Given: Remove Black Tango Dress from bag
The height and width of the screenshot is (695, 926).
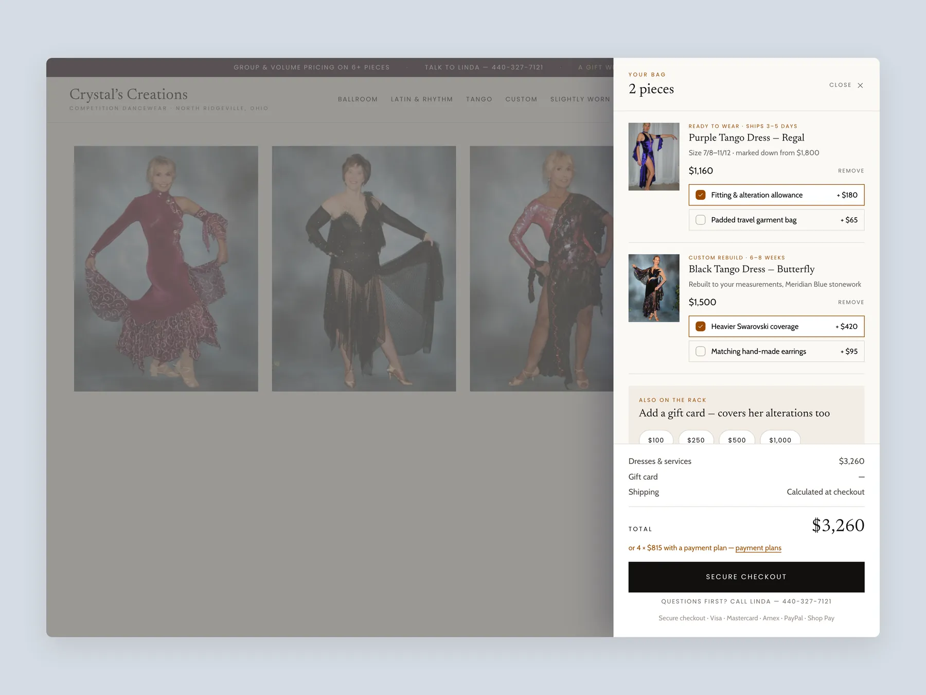Looking at the screenshot, I should [851, 302].
